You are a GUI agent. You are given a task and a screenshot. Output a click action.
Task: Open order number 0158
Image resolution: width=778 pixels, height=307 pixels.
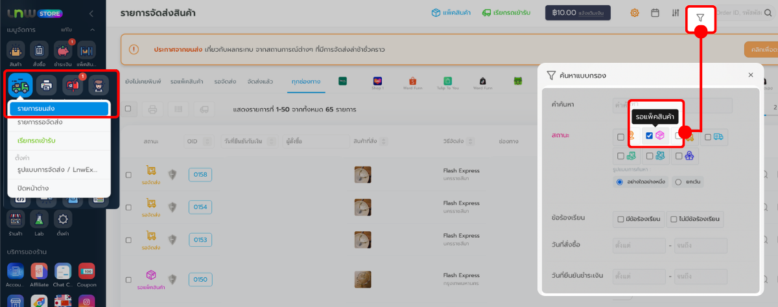pos(200,174)
